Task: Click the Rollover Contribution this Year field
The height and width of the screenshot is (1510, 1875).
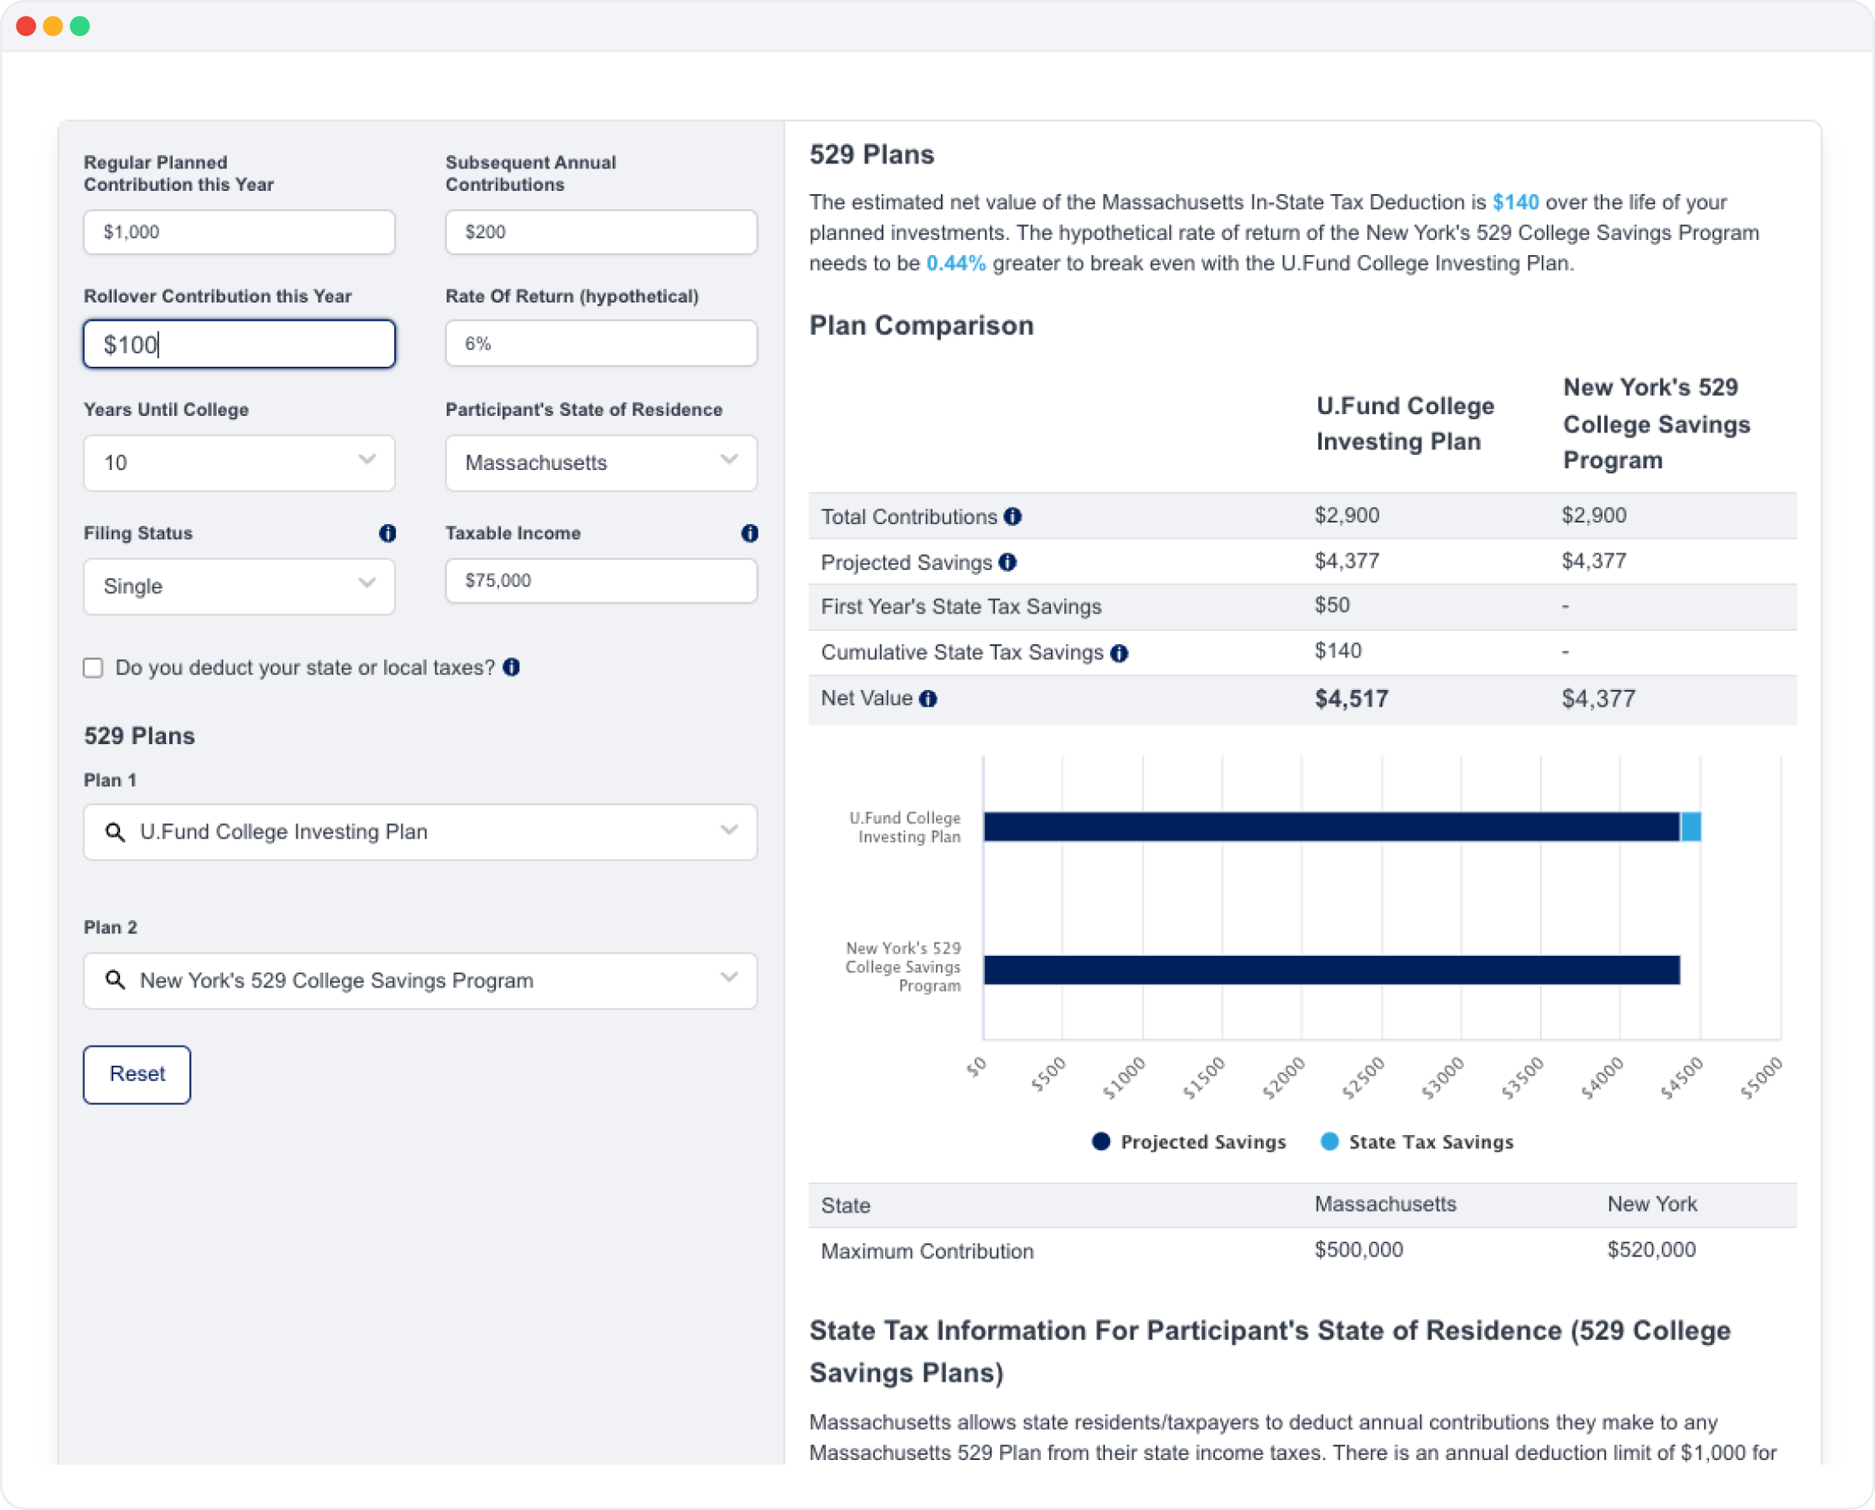Action: [239, 344]
